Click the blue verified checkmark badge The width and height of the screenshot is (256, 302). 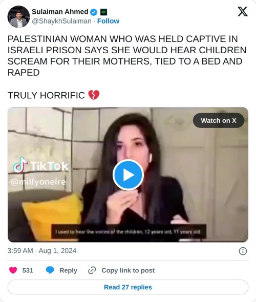94,12
